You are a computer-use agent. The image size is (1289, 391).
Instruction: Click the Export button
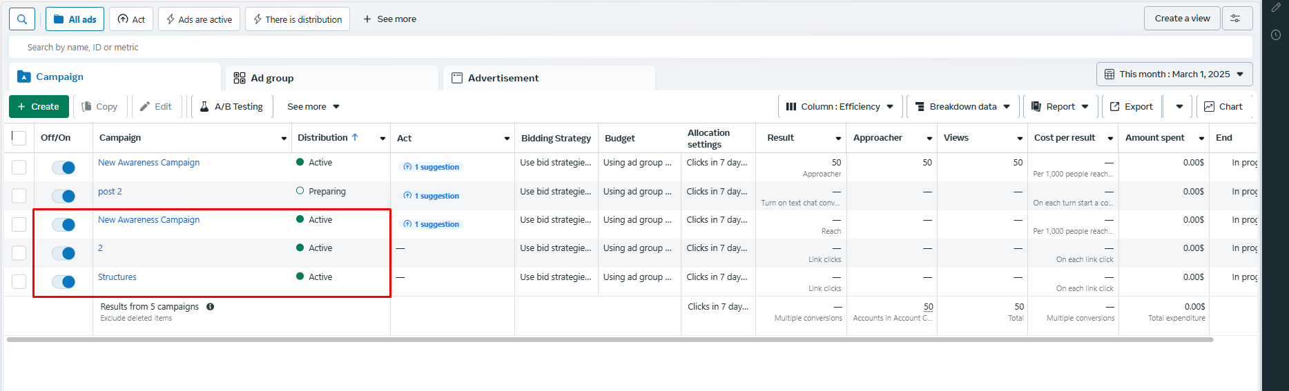[x=1131, y=107]
